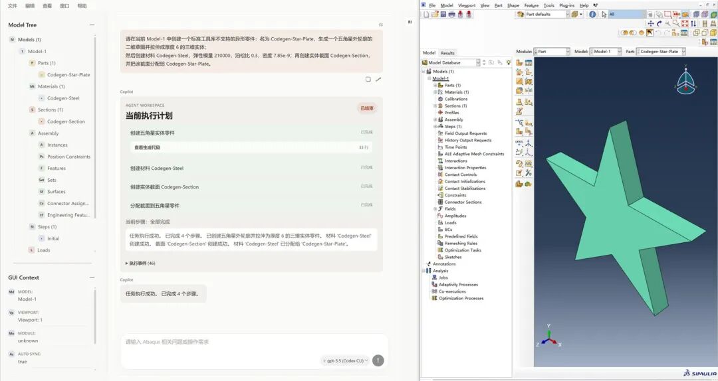Click the blue Query information icon
The width and height of the screenshot is (718, 381).
(592, 14)
